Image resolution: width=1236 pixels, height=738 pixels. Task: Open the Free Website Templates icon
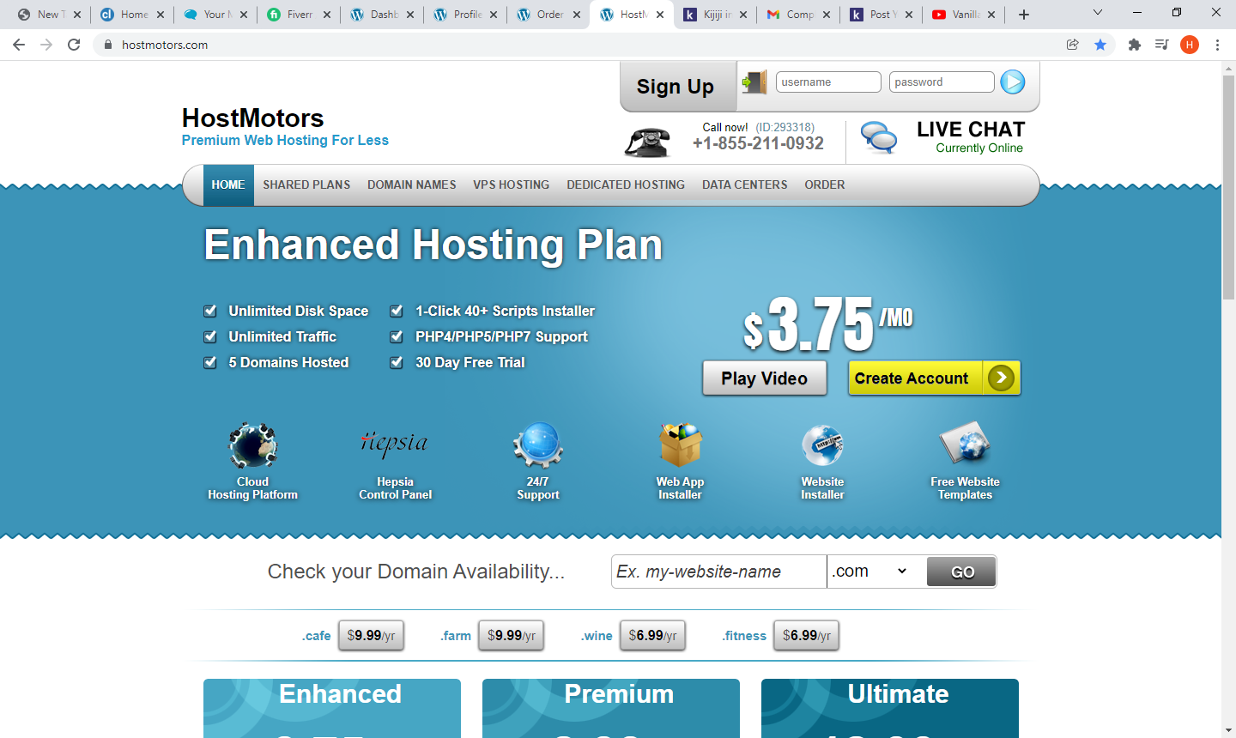[965, 444]
